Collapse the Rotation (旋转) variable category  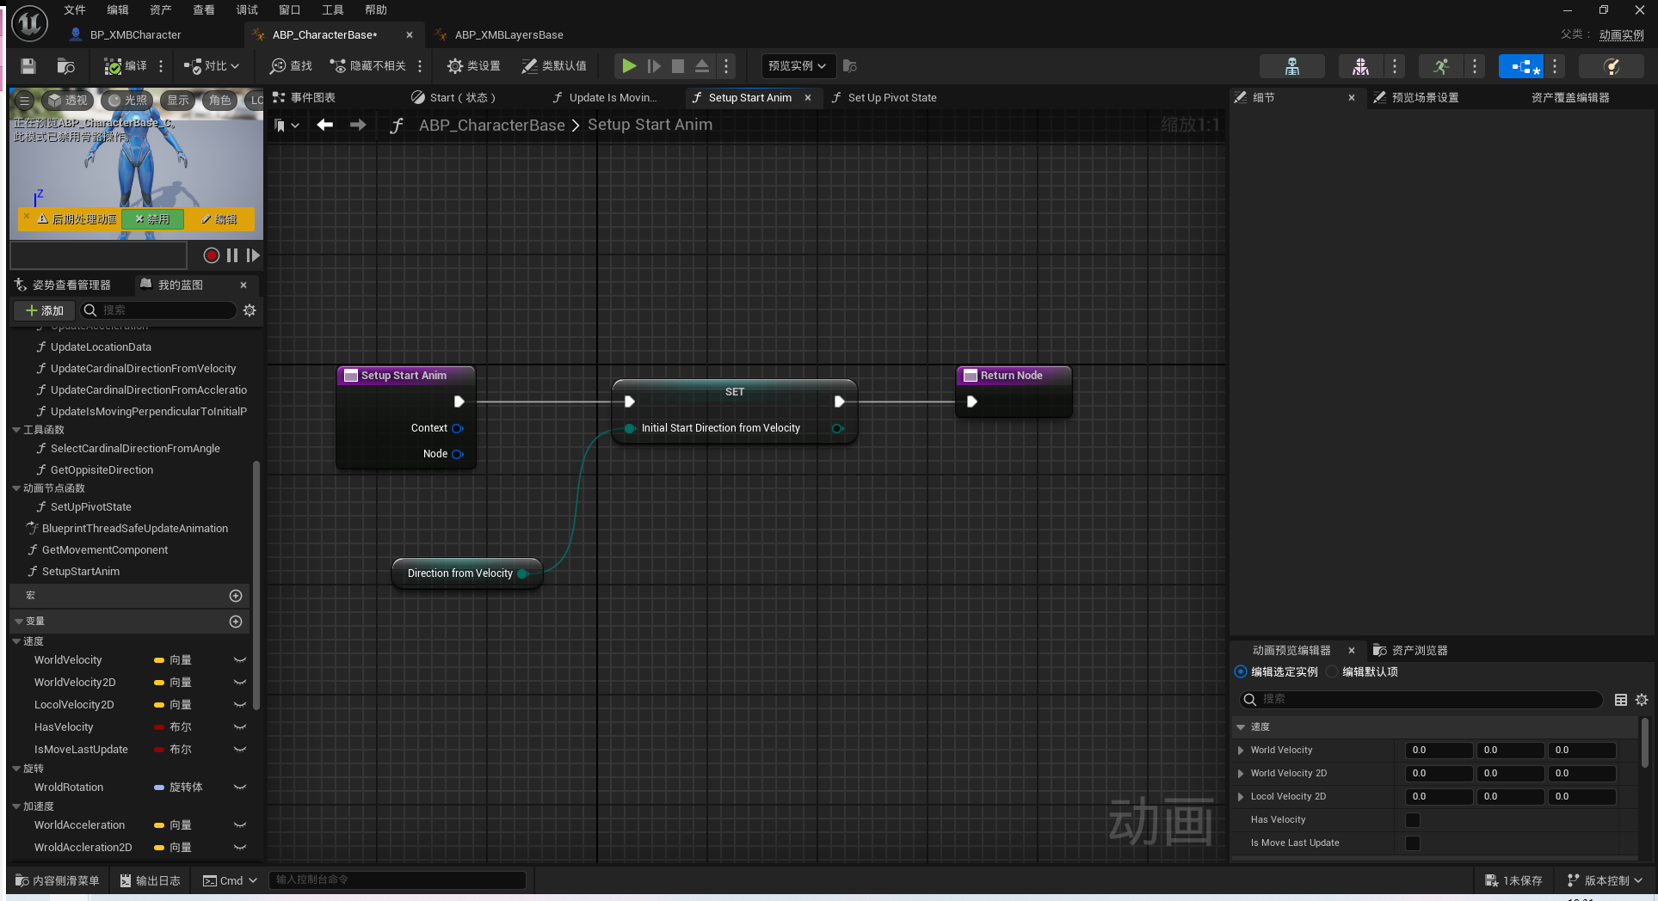tap(16, 769)
